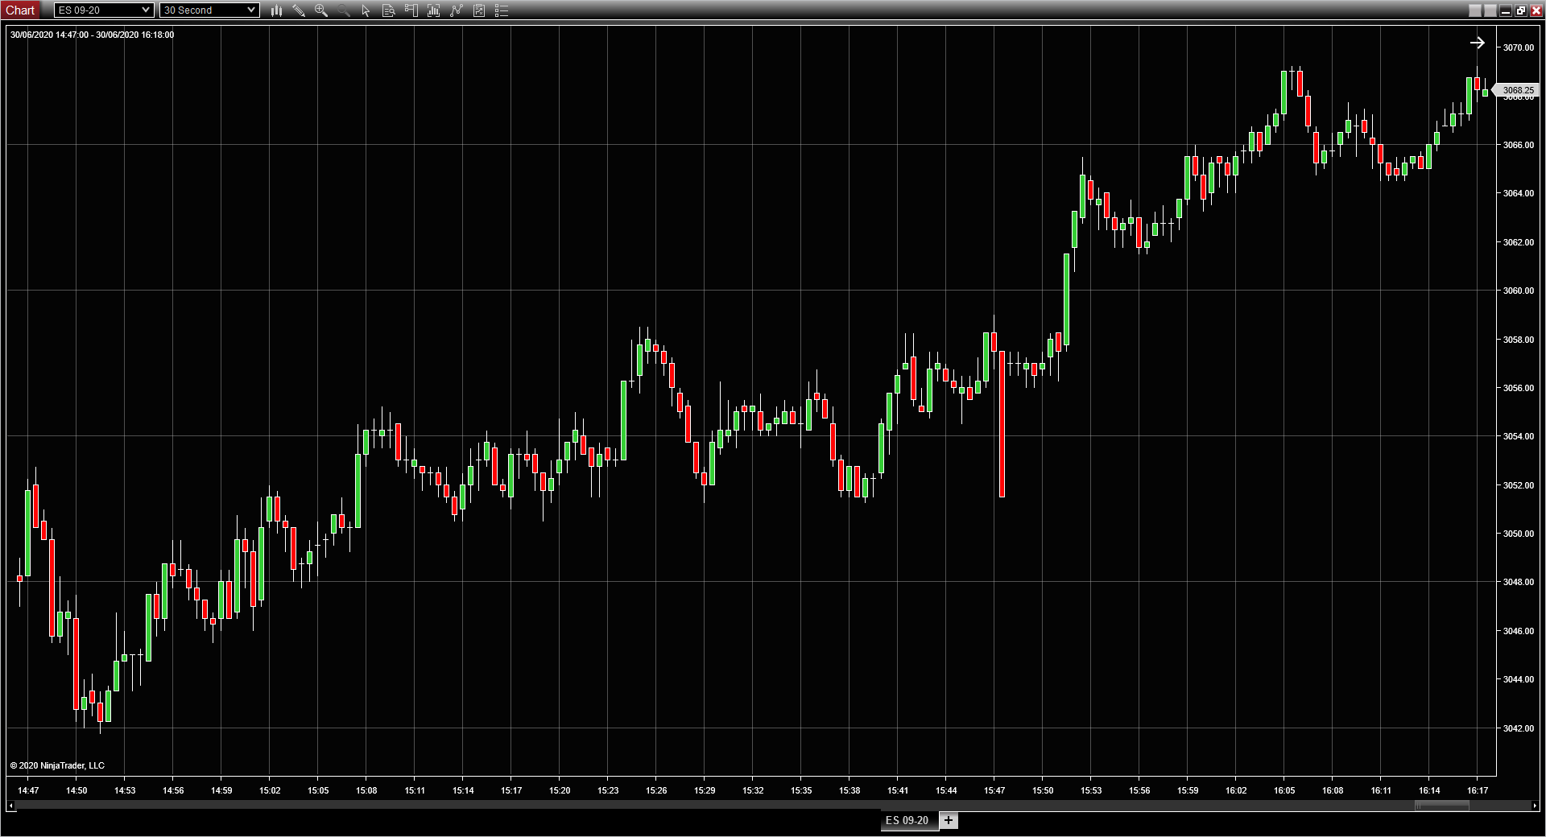Click the scrollbar left arrow
Viewport: 1546px width, 837px height.
[11, 806]
